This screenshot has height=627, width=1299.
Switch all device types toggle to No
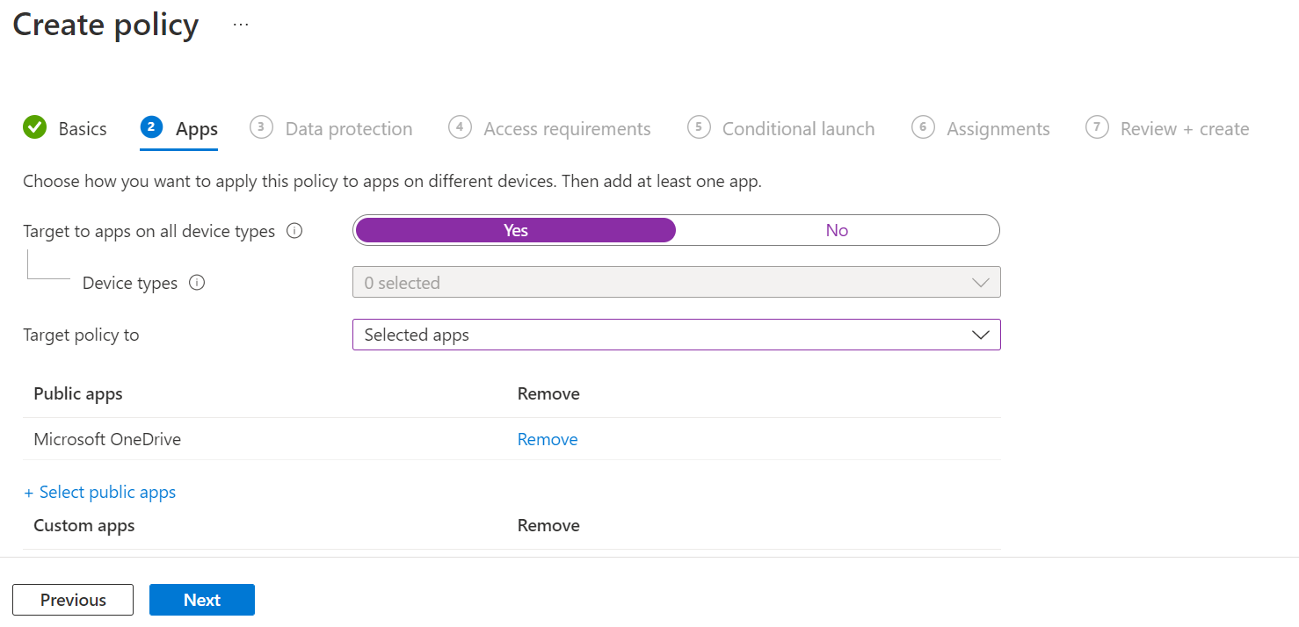pyautogui.click(x=837, y=230)
